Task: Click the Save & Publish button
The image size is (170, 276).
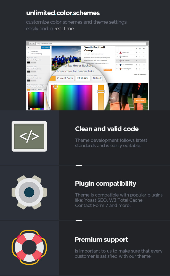Action: 46,47
